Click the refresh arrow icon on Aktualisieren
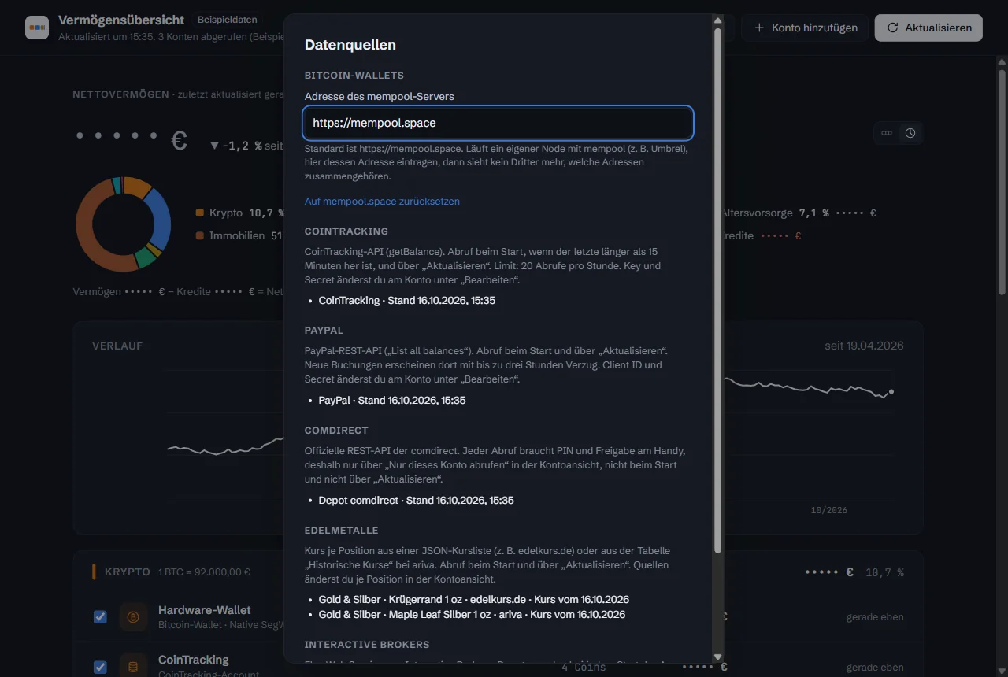The height and width of the screenshot is (677, 1008). tap(892, 28)
